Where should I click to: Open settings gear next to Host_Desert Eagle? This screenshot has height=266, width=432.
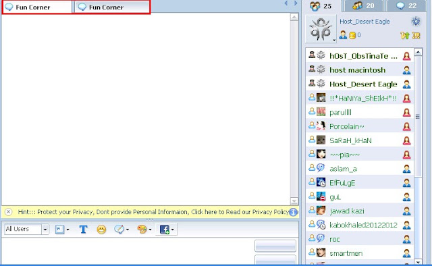[x=416, y=22]
